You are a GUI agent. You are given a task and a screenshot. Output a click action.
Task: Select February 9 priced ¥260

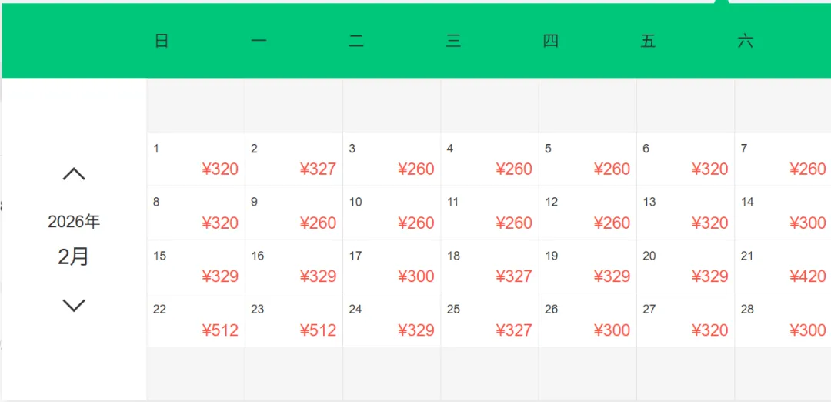point(294,213)
